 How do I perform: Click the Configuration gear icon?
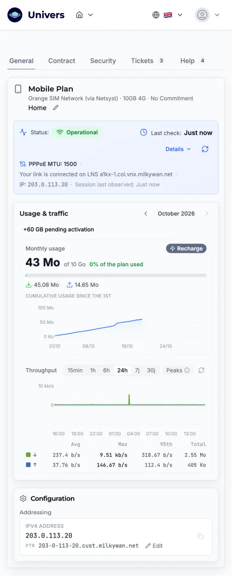point(23,499)
